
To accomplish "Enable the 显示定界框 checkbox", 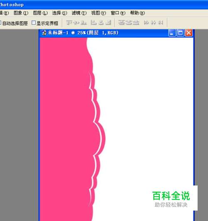I will [x=34, y=23].
